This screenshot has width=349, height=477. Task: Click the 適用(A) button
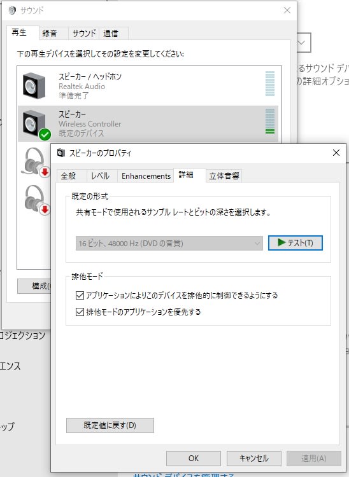[314, 458]
